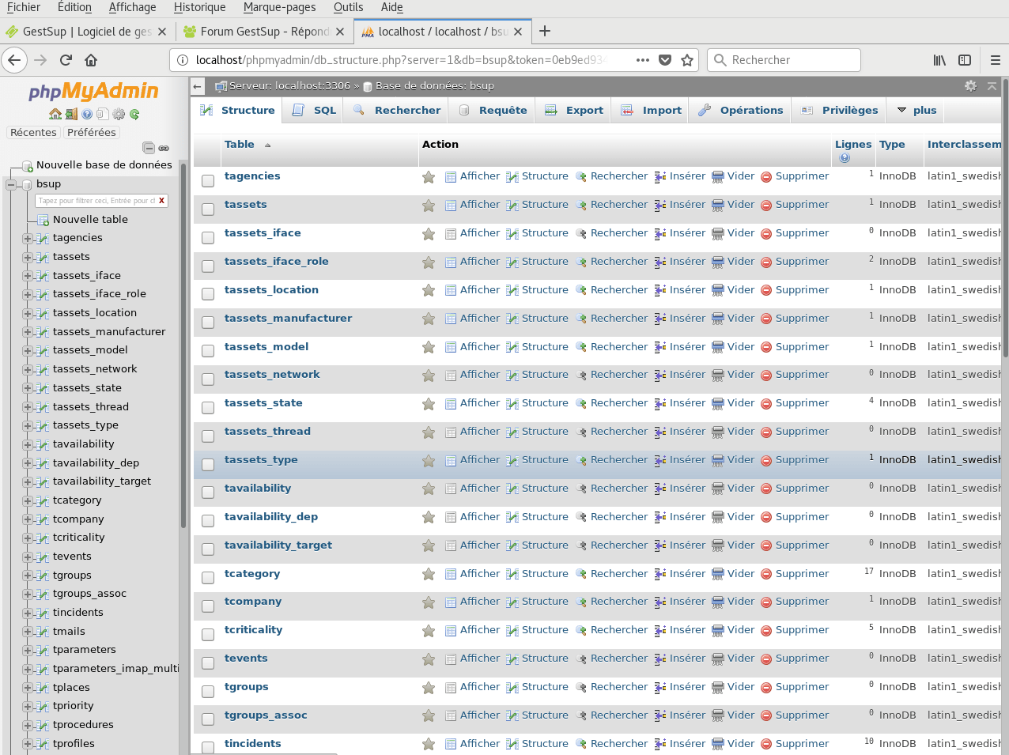Click the Lignes column help icon
The height and width of the screenshot is (755, 1009).
tap(844, 158)
